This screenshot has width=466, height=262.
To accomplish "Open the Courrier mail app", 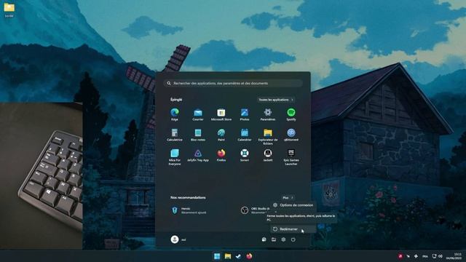I will click(x=197, y=114).
